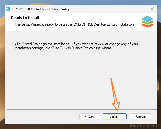Screen dimensions: 161x129
Task: Go to previous step via Back button
Action: [90, 116]
